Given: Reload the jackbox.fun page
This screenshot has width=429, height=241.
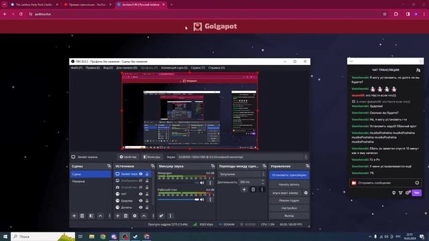Looking at the screenshot, I should pyautogui.click(x=21, y=14).
